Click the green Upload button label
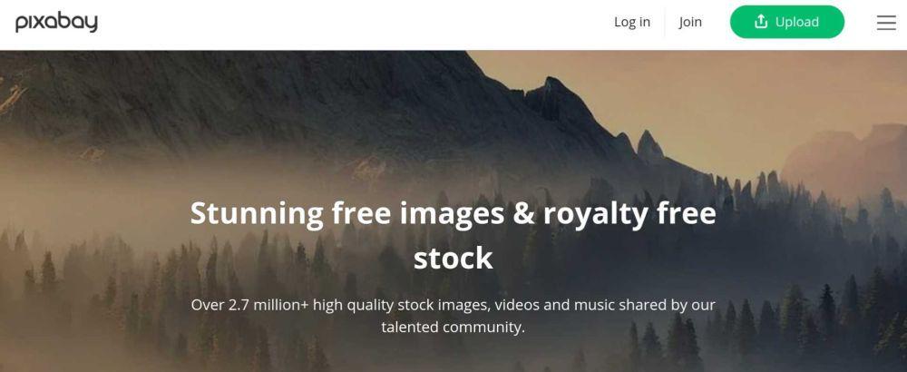 pyautogui.click(x=796, y=22)
